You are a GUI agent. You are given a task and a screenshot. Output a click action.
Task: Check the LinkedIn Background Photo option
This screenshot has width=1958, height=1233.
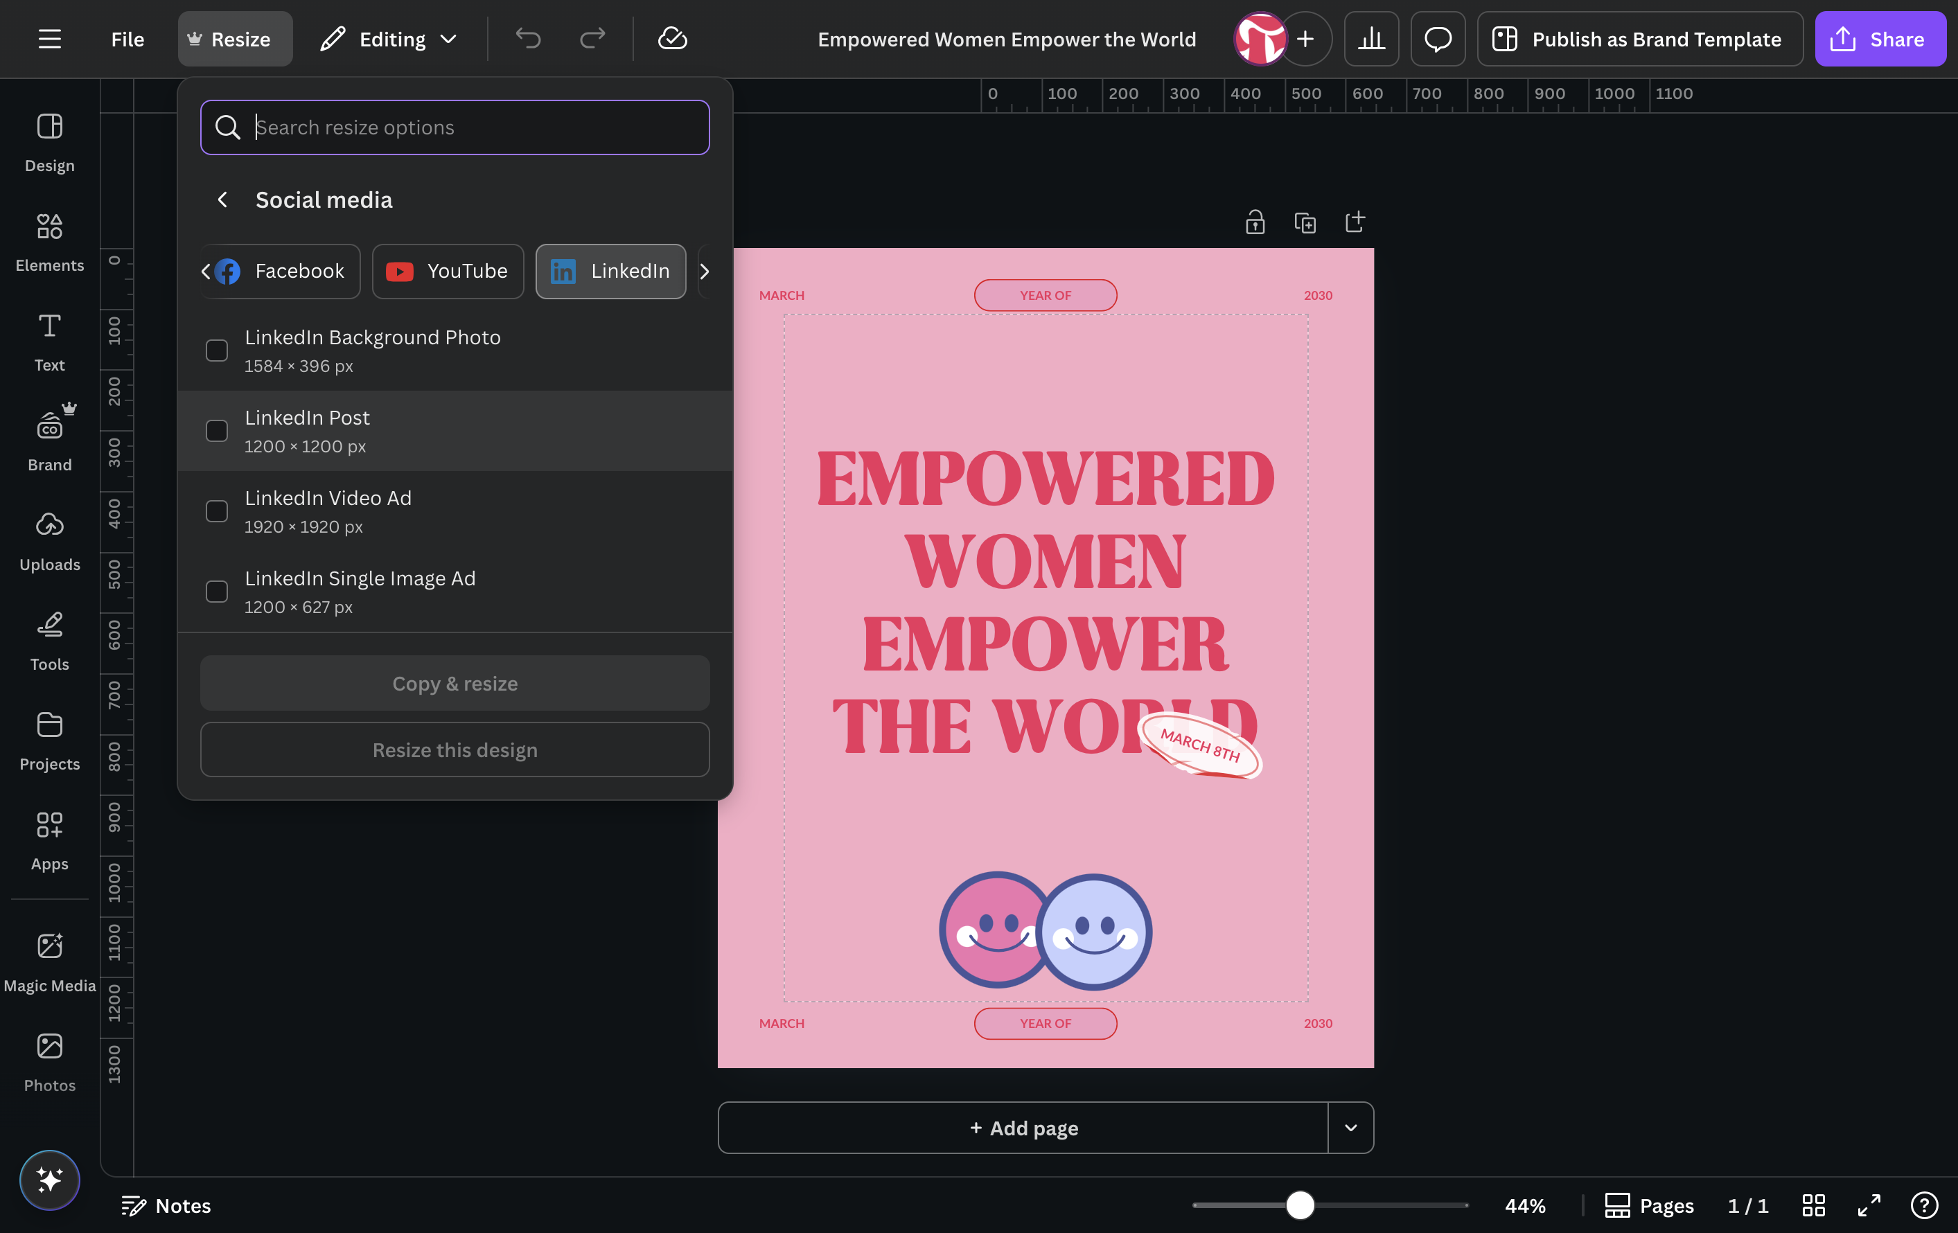(x=216, y=351)
